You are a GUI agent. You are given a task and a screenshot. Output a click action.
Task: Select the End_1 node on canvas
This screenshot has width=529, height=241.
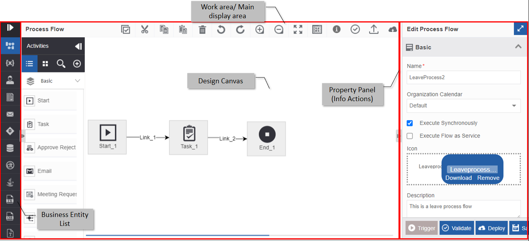click(x=266, y=139)
